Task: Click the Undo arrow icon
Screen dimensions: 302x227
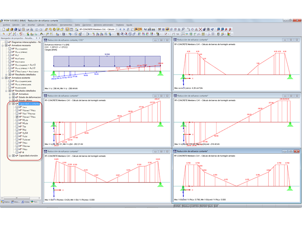Action: pos(37,29)
